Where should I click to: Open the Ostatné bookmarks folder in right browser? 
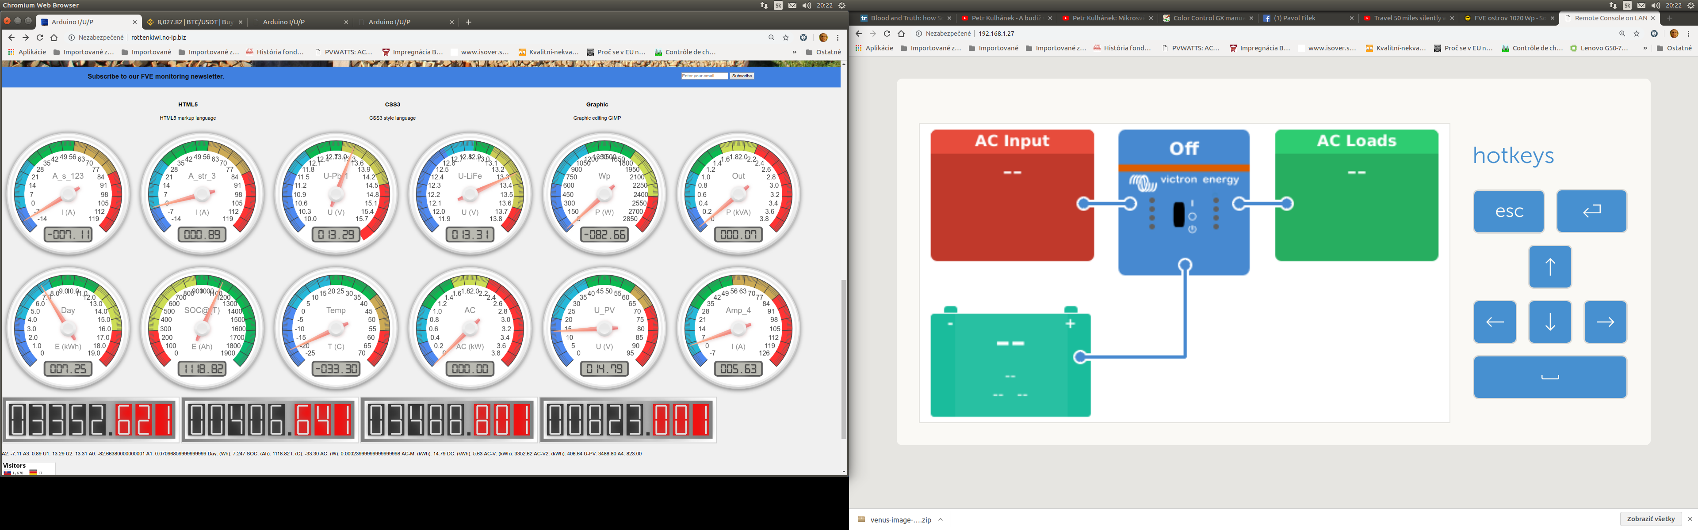click(x=1674, y=48)
